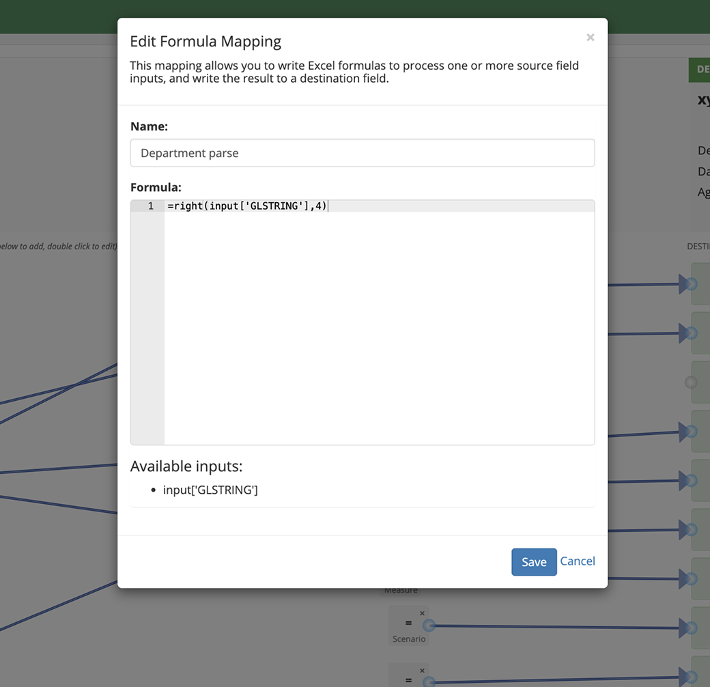Screen dimensions: 710x687
Task: Click the Scenario node connector circle
Action: [x=429, y=626]
